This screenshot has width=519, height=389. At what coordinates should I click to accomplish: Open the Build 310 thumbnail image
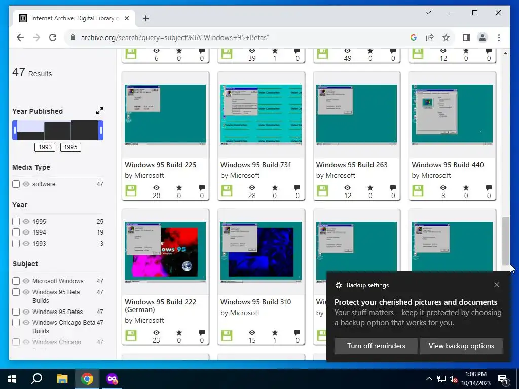coord(261,252)
